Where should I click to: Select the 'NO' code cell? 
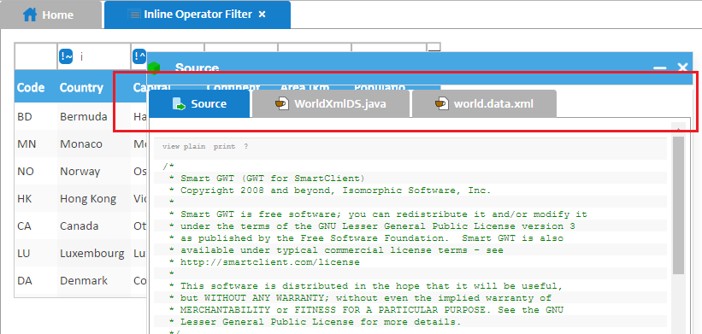coord(36,171)
